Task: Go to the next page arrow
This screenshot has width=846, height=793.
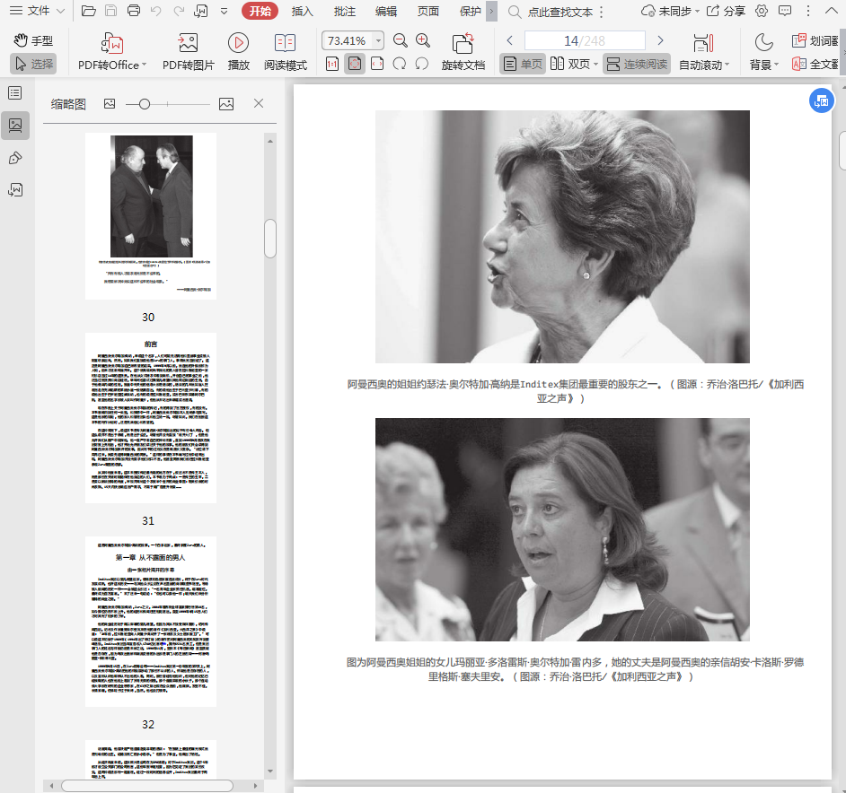Action: coord(660,41)
